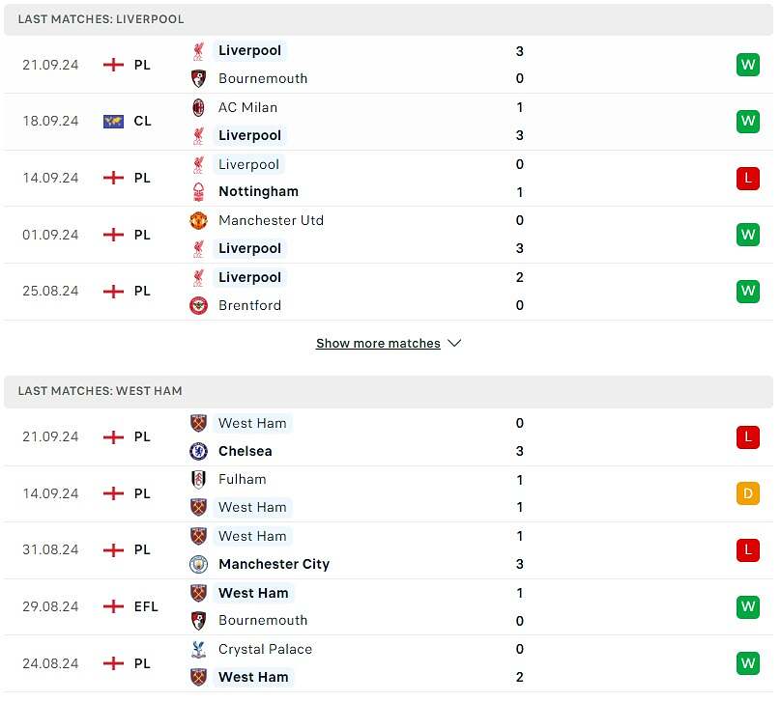Select the West Ham vs Chelsea loss badge
The image size is (781, 702).
747,437
